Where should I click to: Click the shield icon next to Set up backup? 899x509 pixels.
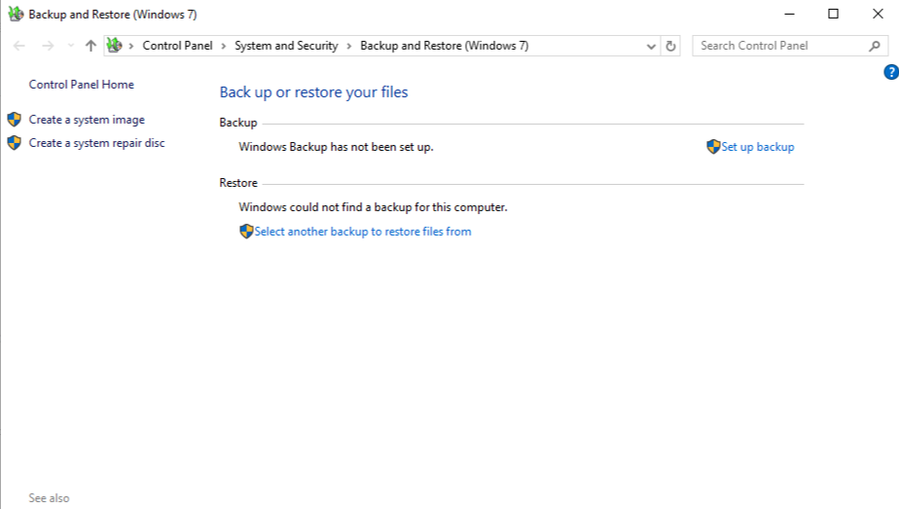[713, 147]
